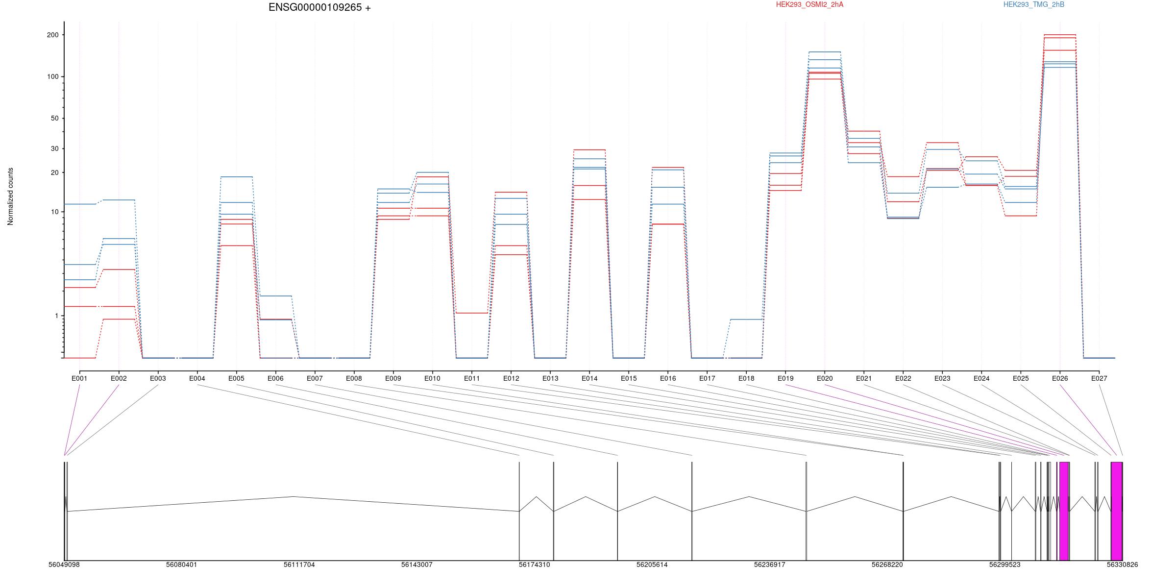Click the top blue line above E020
Viewport: 1176px width, 588px height.
(825, 51)
